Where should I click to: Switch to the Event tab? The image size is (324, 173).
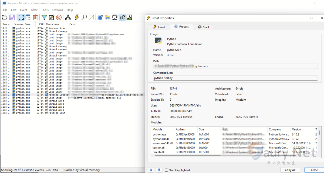coord(159,27)
